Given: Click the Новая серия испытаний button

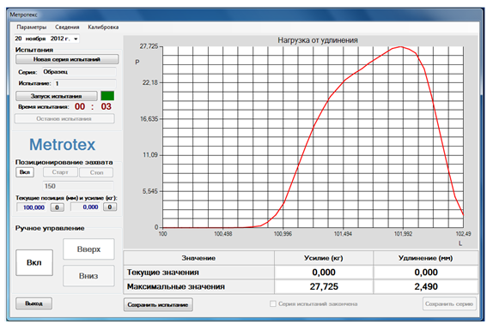Looking at the screenshot, I should click(x=67, y=59).
